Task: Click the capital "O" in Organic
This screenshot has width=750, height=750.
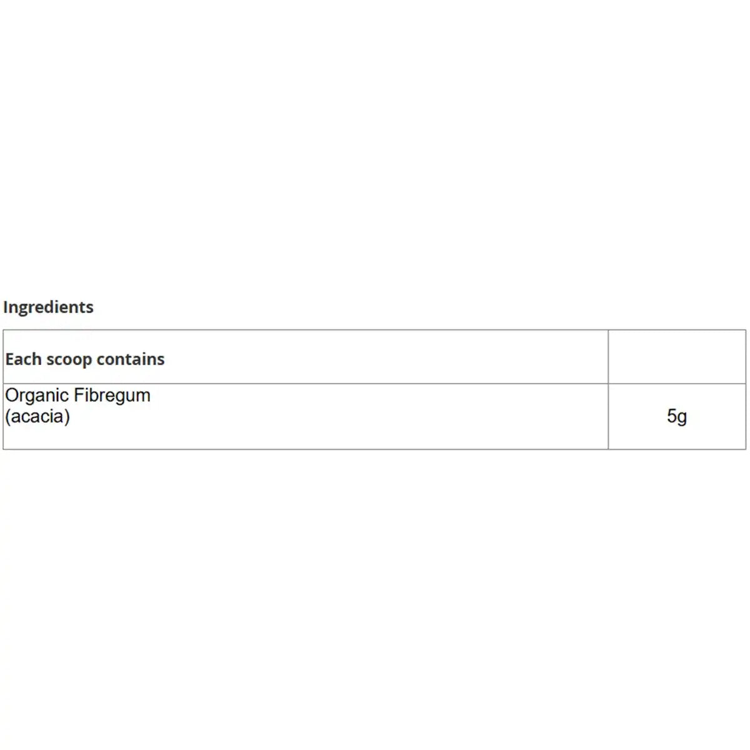Action: point(12,396)
